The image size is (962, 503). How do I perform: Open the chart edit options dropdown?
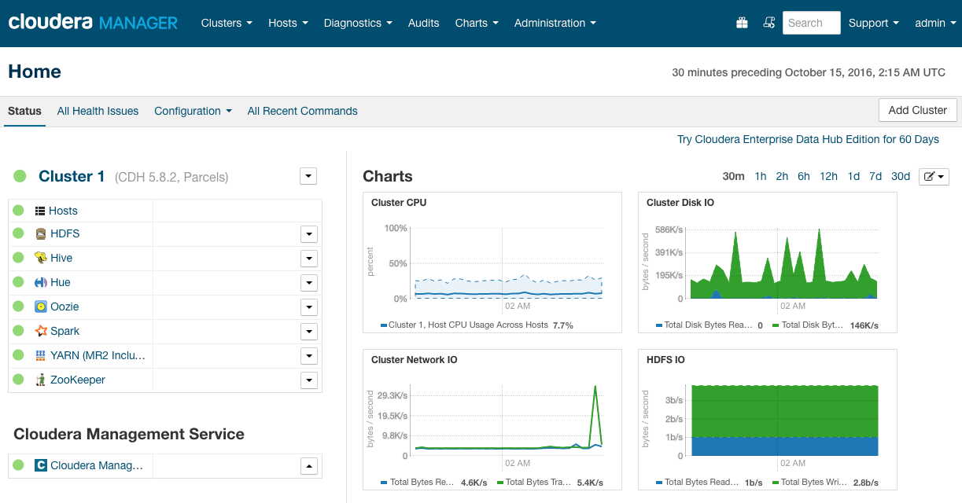(x=934, y=176)
